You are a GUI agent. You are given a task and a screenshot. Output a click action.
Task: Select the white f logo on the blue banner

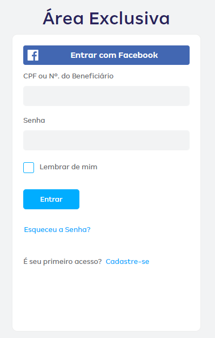point(33,55)
